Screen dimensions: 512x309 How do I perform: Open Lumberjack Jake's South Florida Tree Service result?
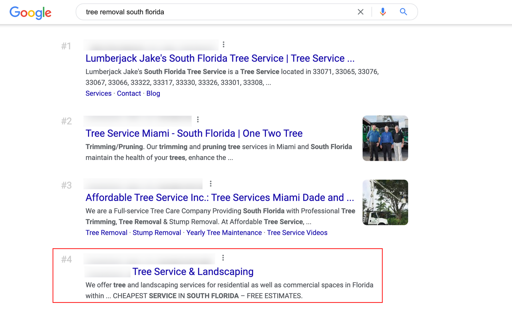220,58
